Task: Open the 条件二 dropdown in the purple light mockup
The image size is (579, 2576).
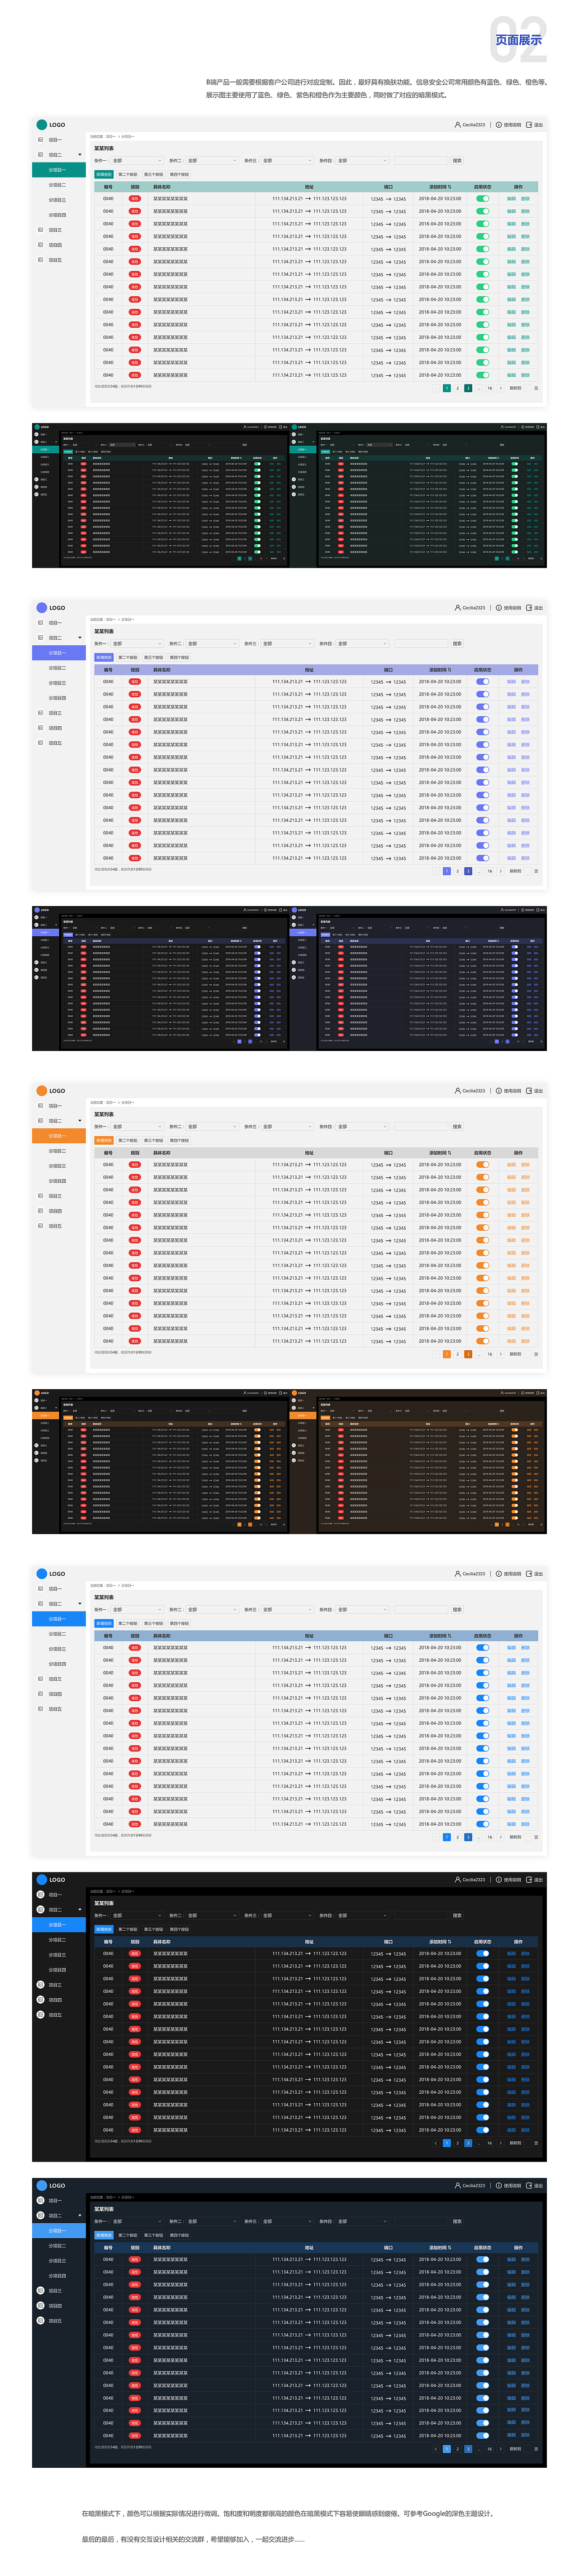Action: [x=212, y=644]
